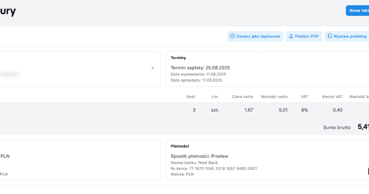
Task: Click the Nazwa banku: Nest Bank line
Action: point(194,163)
